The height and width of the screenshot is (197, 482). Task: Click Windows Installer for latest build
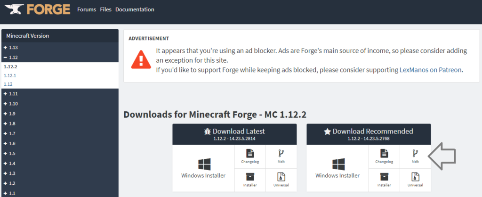pyautogui.click(x=203, y=168)
